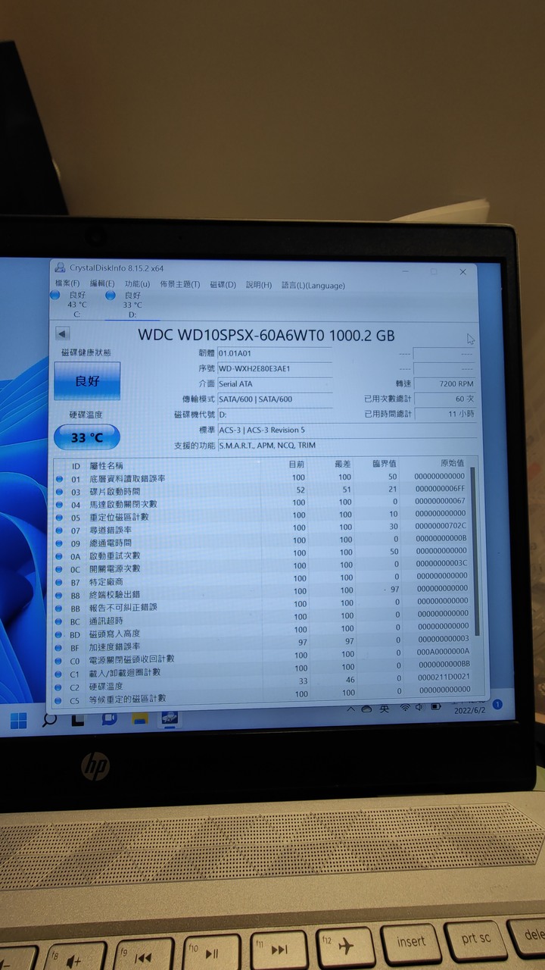This screenshot has height=970, width=545.
Task: Click status circle for attribute C0
Action: coord(60,660)
